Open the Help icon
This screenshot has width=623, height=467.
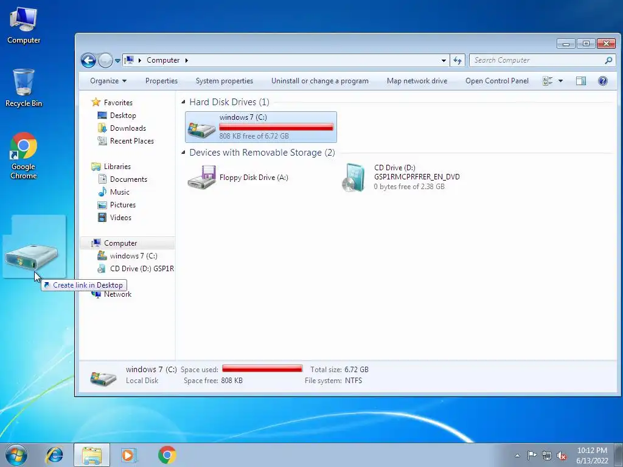tap(603, 81)
